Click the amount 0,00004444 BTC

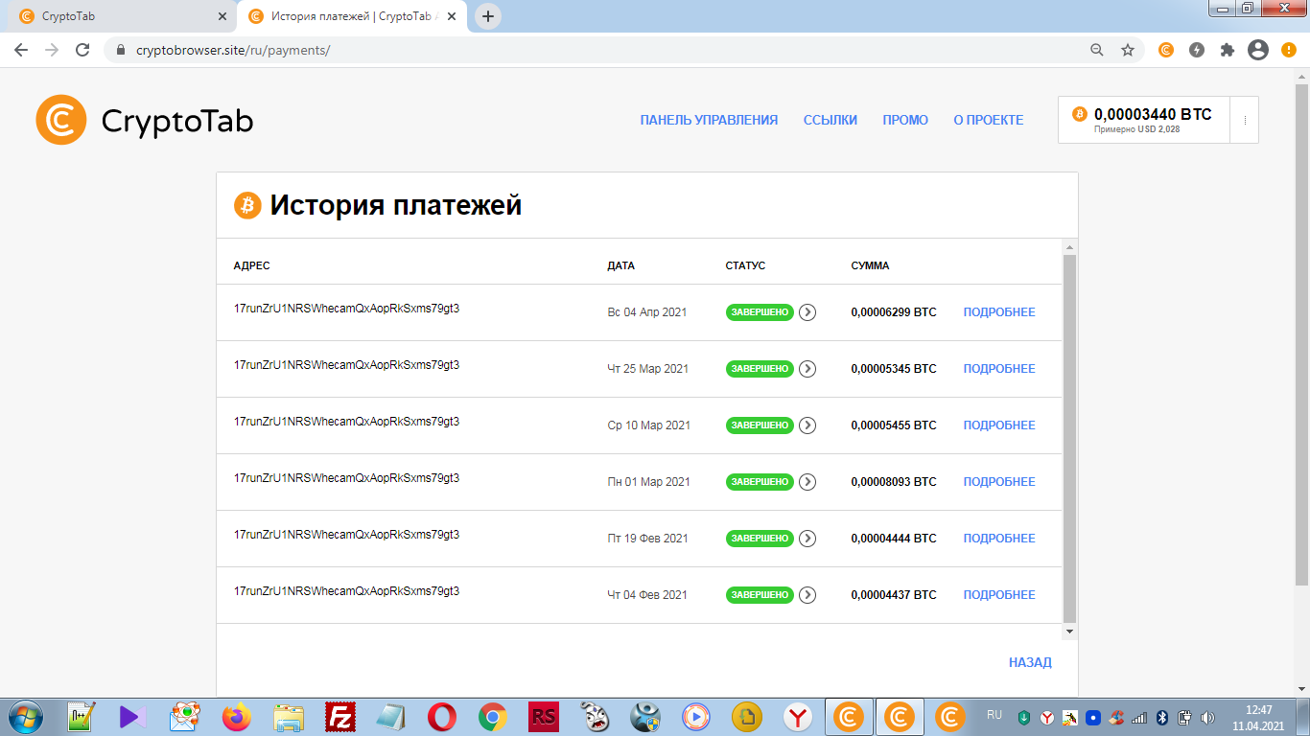click(x=894, y=539)
